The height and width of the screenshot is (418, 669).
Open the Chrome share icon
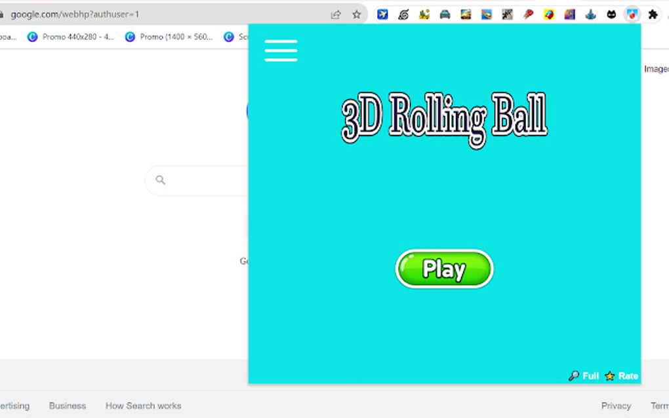pos(336,13)
